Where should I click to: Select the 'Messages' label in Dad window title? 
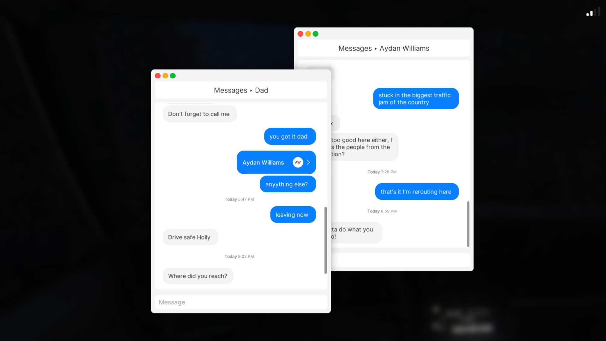click(231, 90)
